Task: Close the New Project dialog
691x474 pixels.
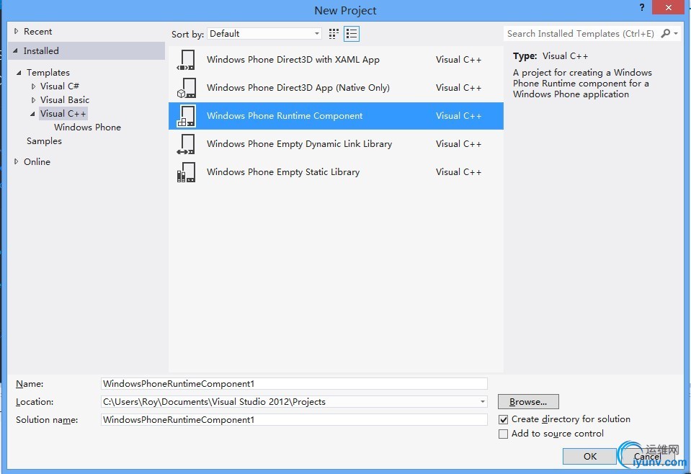Action: click(668, 7)
